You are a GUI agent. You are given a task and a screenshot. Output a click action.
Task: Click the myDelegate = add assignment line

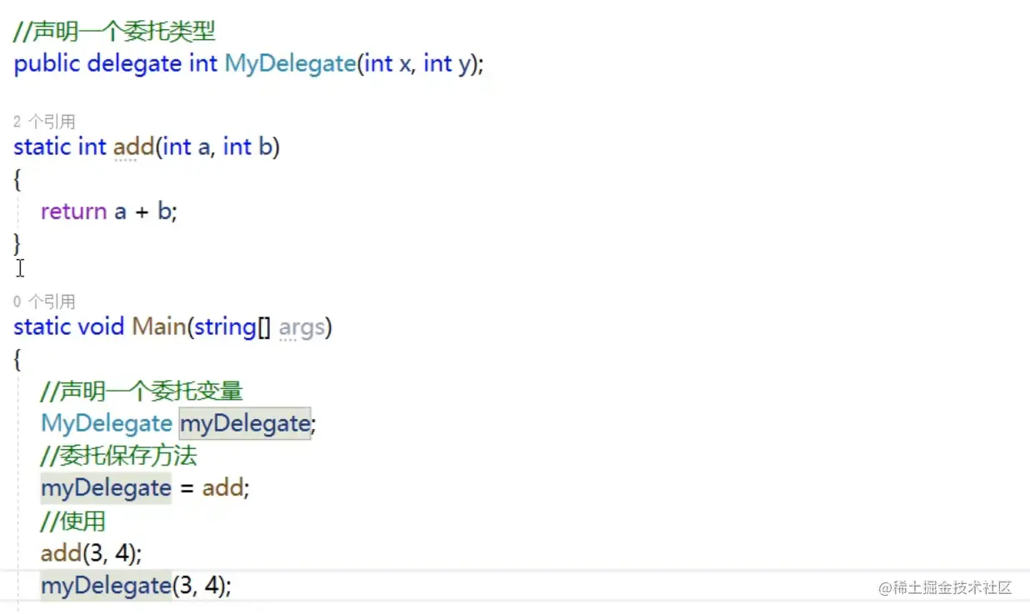pyautogui.click(x=144, y=487)
